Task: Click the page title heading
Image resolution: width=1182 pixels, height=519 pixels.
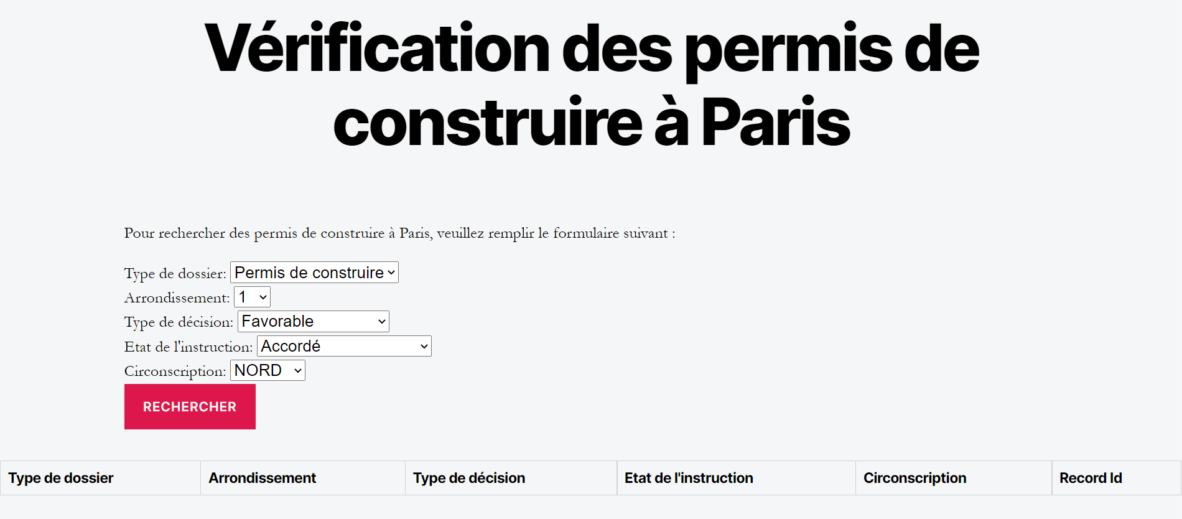Action: point(591,85)
